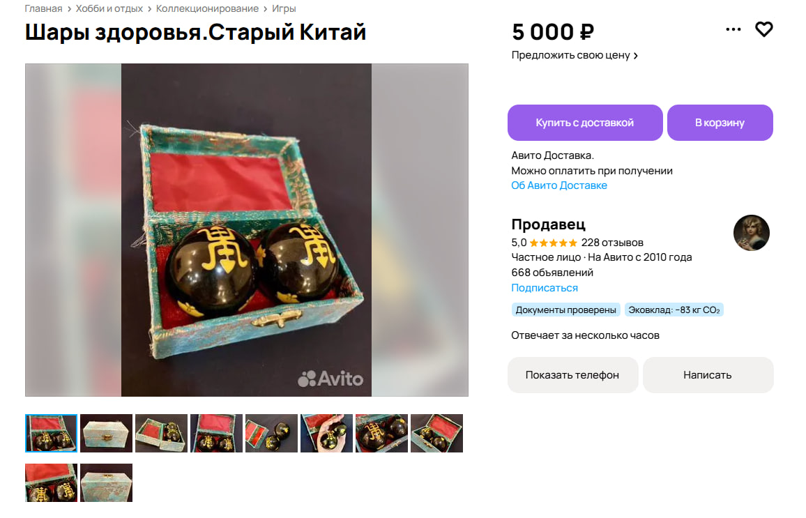806x518 pixels.
Task: Select thumbnail with hand holding balls
Action: (x=326, y=433)
